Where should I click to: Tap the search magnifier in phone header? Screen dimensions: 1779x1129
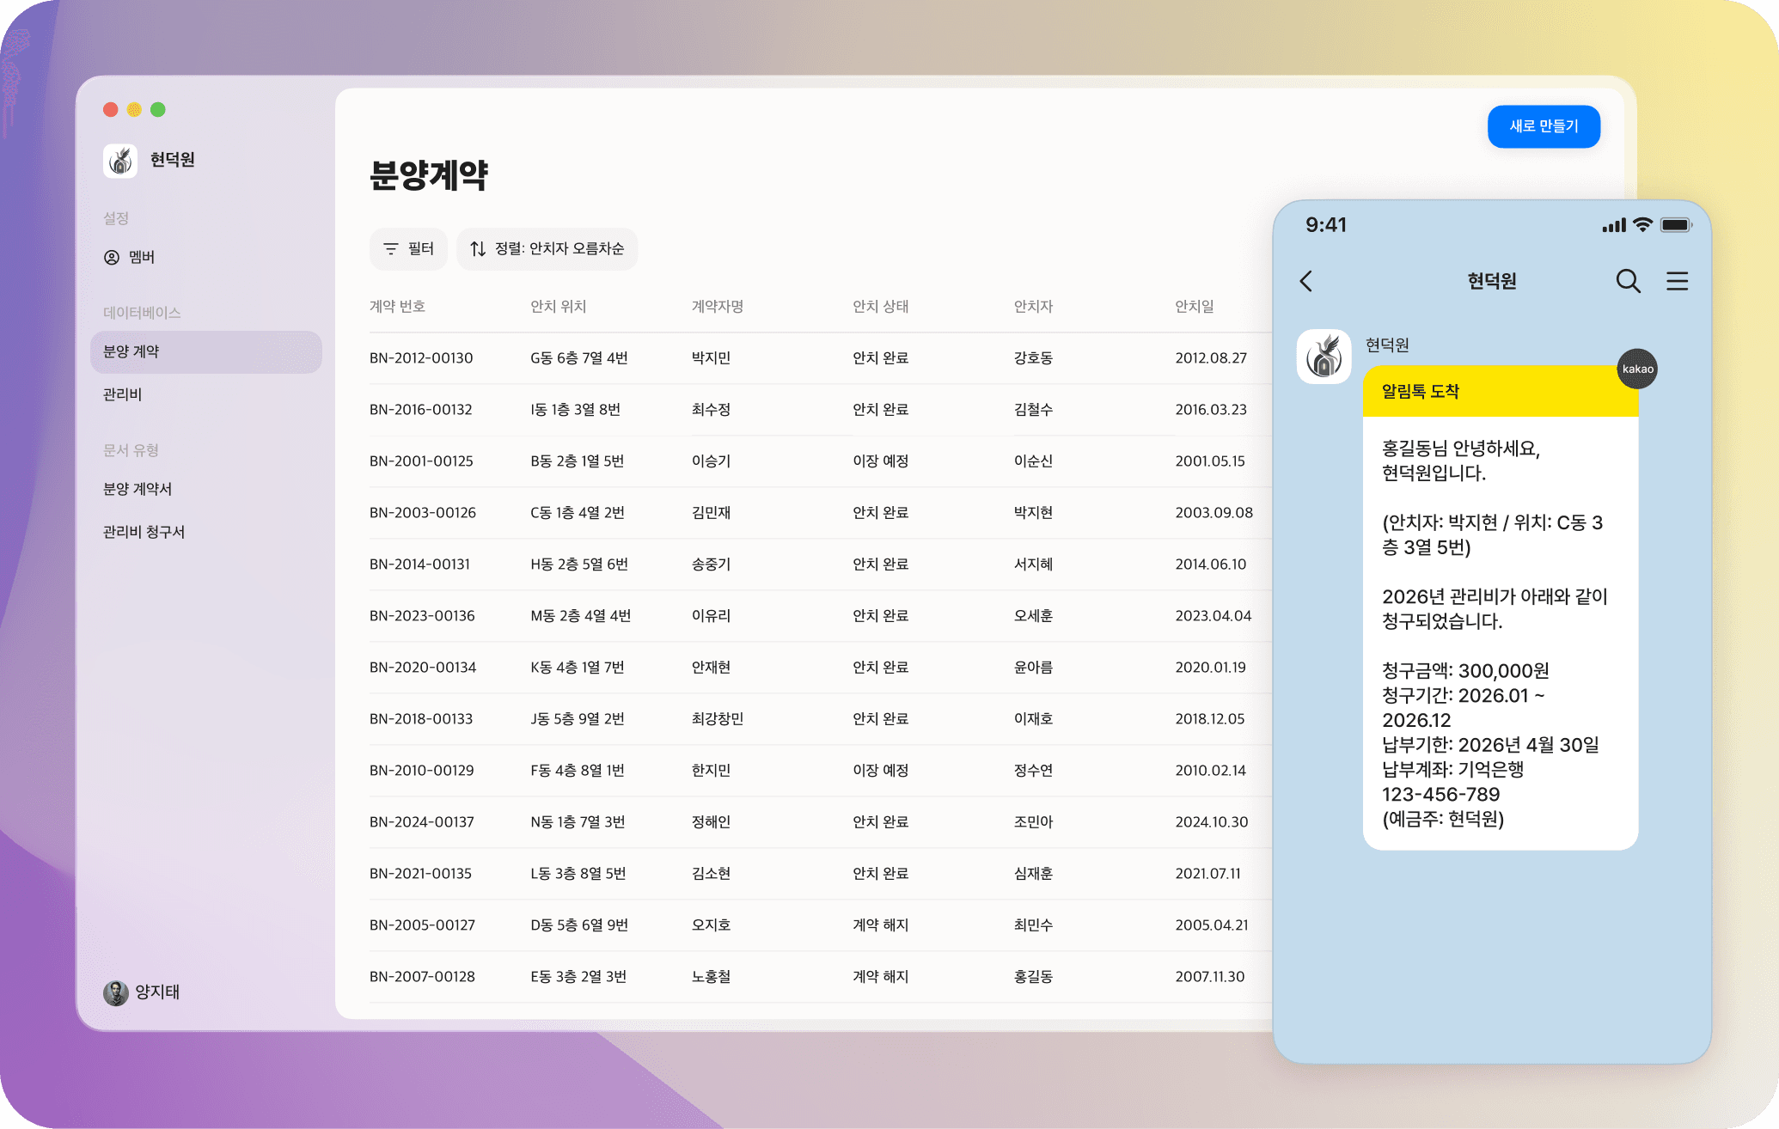coord(1628,281)
